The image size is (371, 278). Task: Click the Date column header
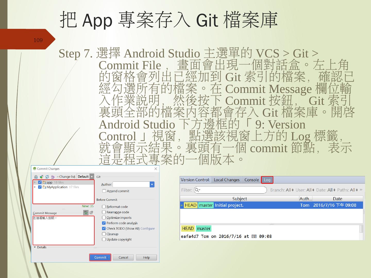(x=338, y=199)
